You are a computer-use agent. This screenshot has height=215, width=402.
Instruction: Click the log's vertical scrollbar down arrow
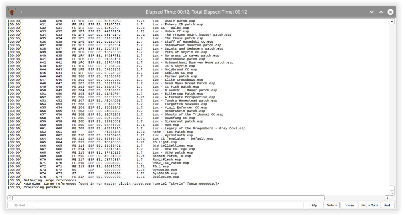(x=392, y=193)
